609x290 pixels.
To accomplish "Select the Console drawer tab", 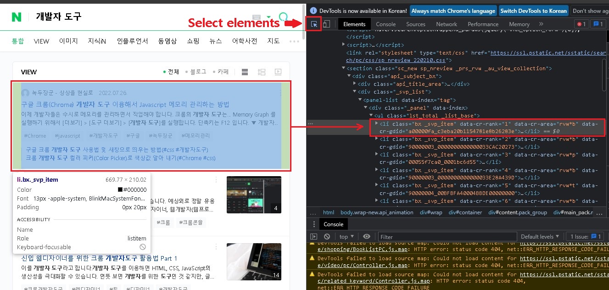I will (334, 224).
